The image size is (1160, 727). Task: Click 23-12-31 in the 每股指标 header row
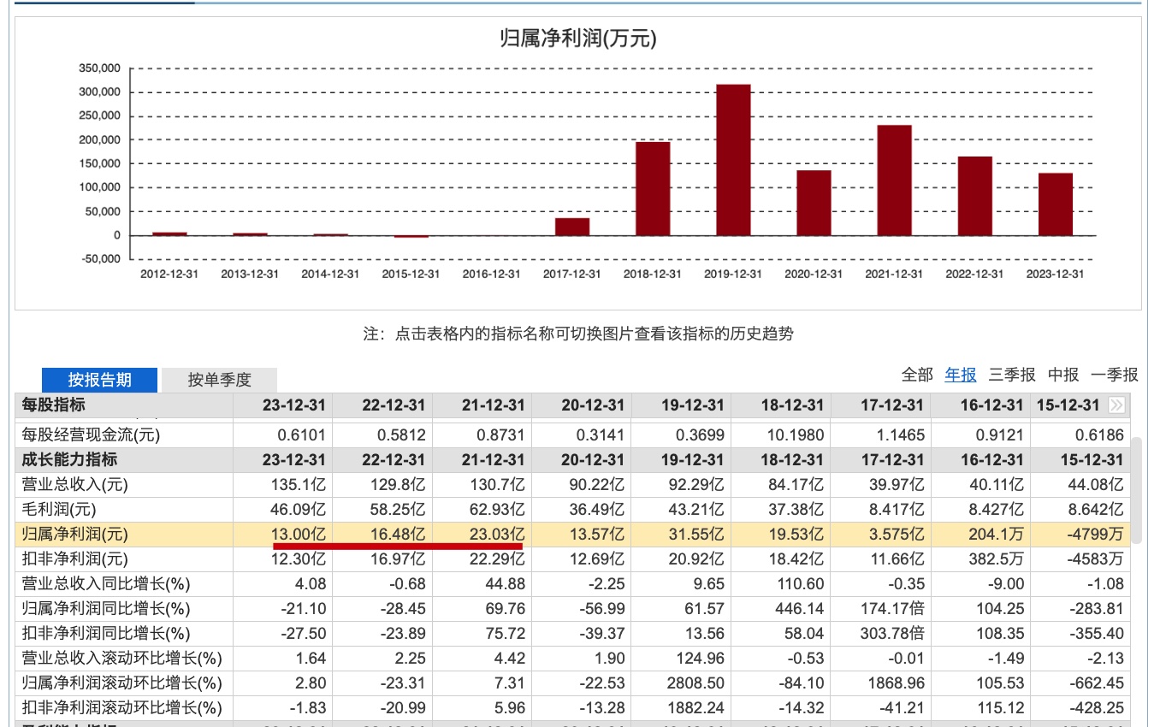click(293, 405)
